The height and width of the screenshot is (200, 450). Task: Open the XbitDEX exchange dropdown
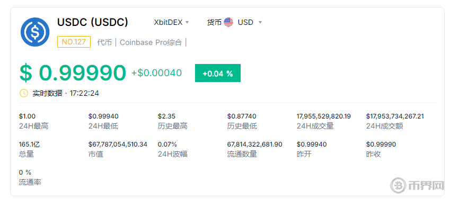pos(171,22)
